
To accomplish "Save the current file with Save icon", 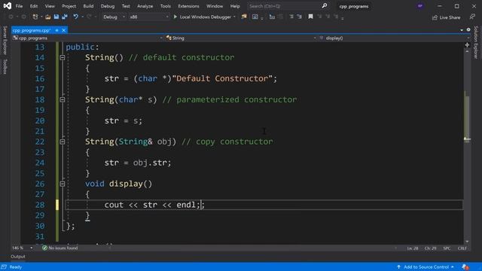I will [56, 17].
